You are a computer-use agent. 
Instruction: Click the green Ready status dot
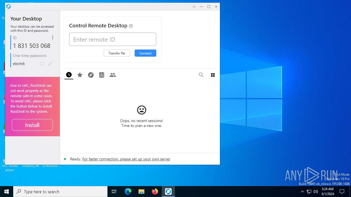tap(65, 159)
